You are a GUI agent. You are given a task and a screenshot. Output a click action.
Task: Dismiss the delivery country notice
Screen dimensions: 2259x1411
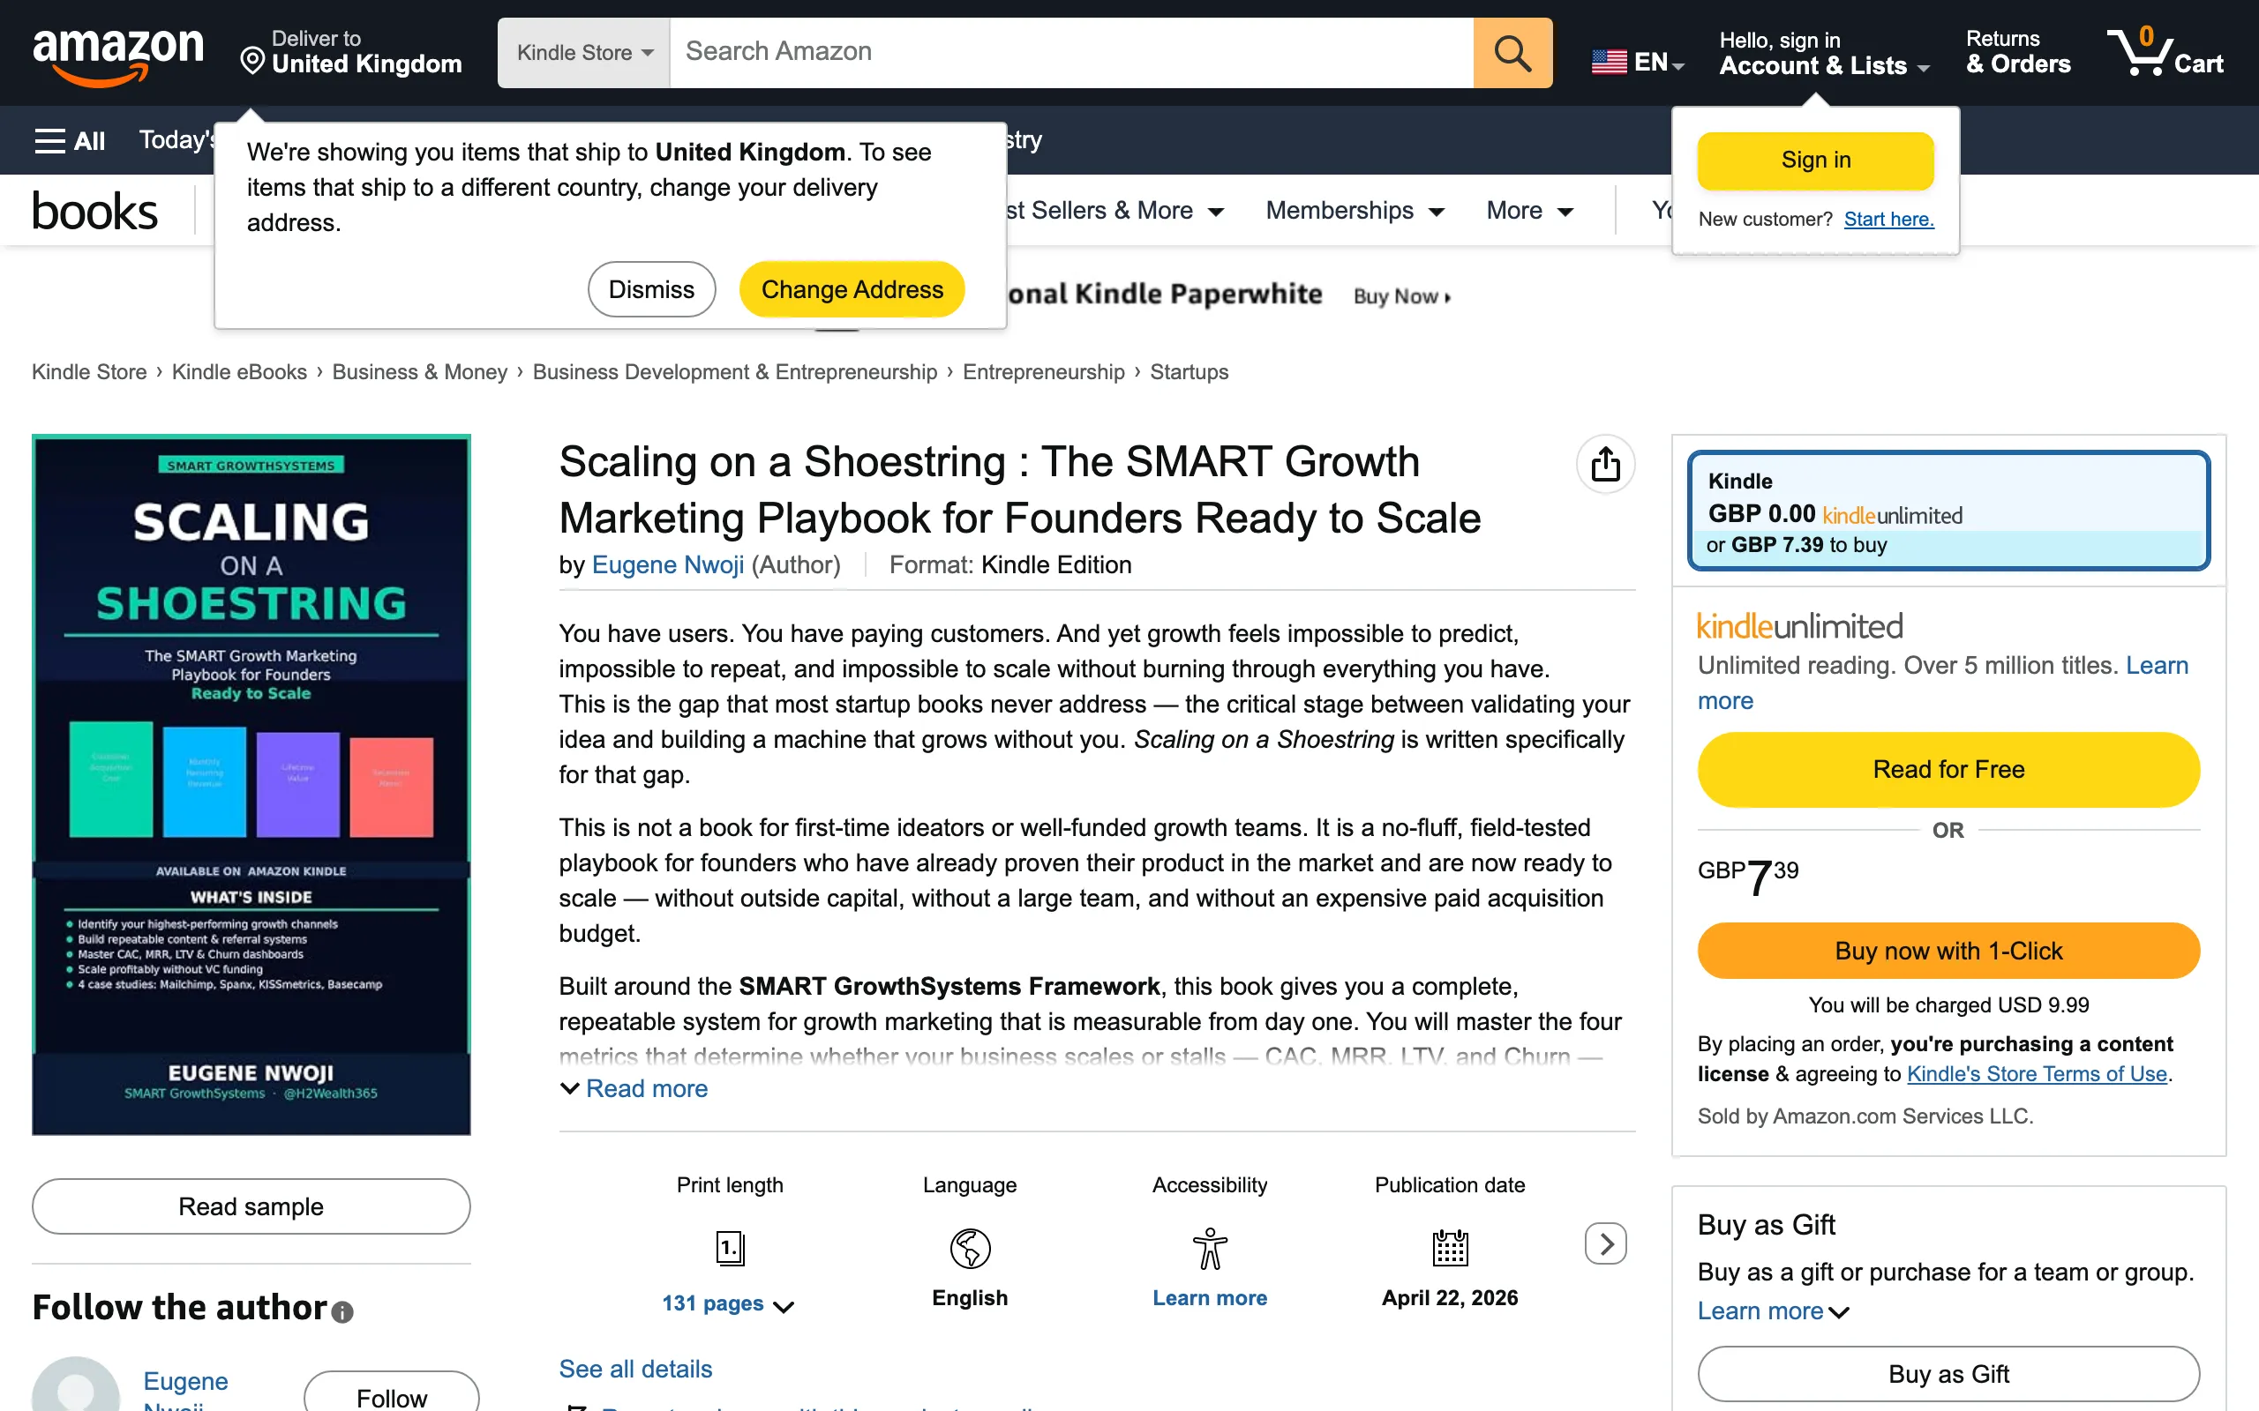click(x=651, y=289)
